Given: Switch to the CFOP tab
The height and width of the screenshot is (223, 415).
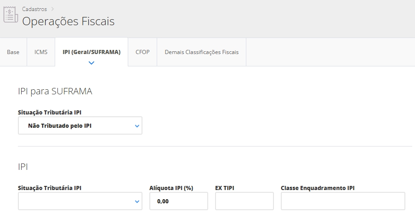Looking at the screenshot, I should pyautogui.click(x=142, y=52).
